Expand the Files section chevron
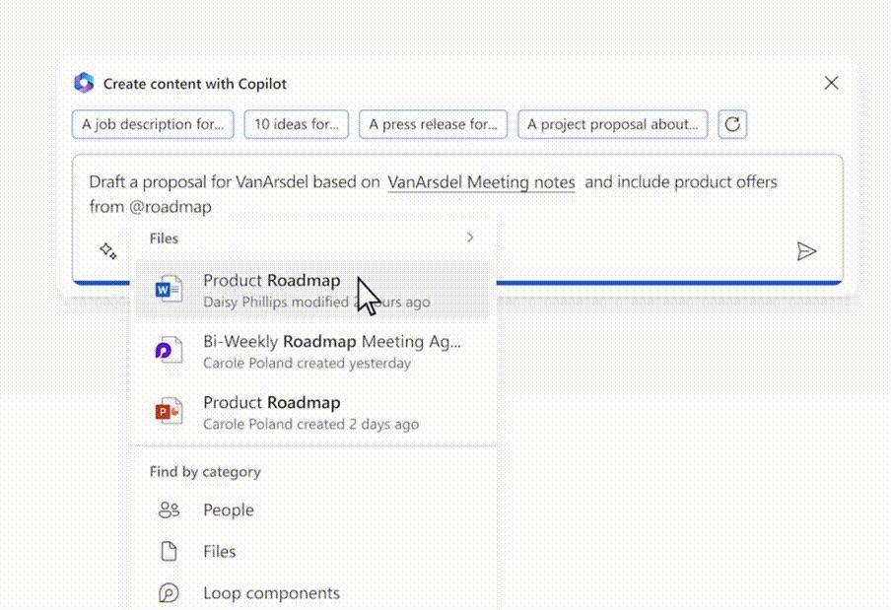This screenshot has width=891, height=610. pos(470,237)
